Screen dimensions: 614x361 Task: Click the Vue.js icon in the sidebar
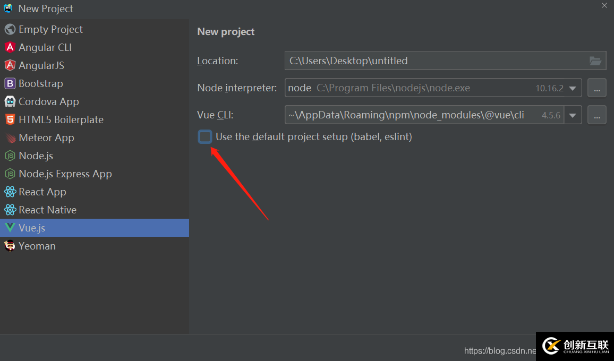(x=10, y=228)
